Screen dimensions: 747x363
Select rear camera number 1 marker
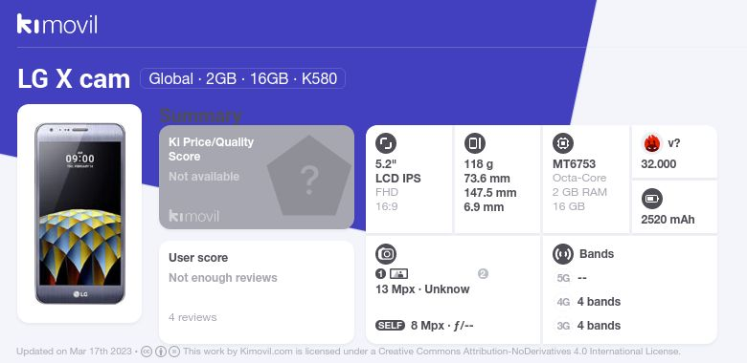[x=380, y=273]
